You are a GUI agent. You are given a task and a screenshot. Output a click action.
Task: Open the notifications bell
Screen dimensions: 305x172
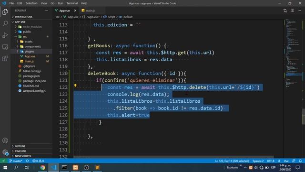click(300, 161)
